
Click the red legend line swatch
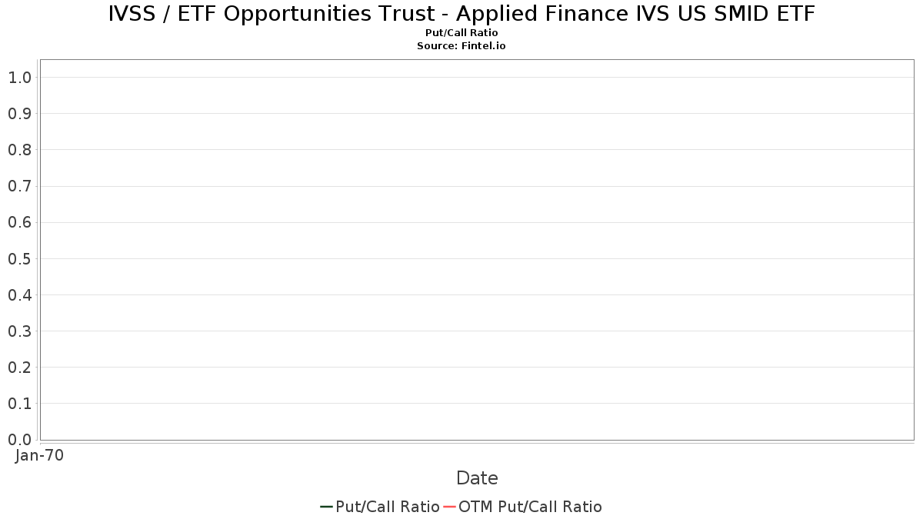pyautogui.click(x=450, y=507)
